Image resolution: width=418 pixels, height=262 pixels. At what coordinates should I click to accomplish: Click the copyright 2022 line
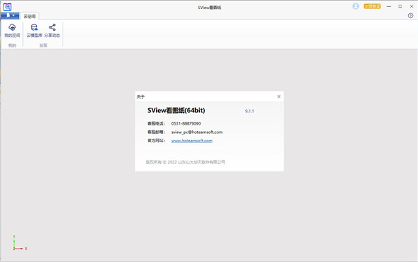tap(185, 162)
